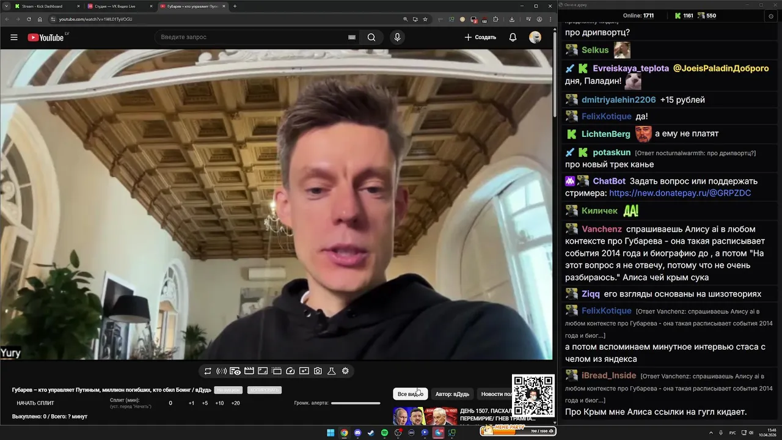Open Discord from the taskbar
The width and height of the screenshot is (782, 440).
click(x=357, y=433)
